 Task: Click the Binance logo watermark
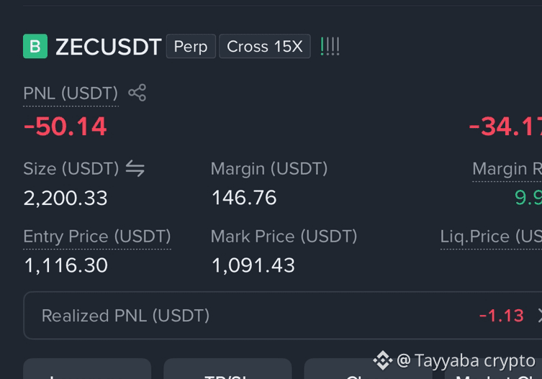click(x=383, y=360)
